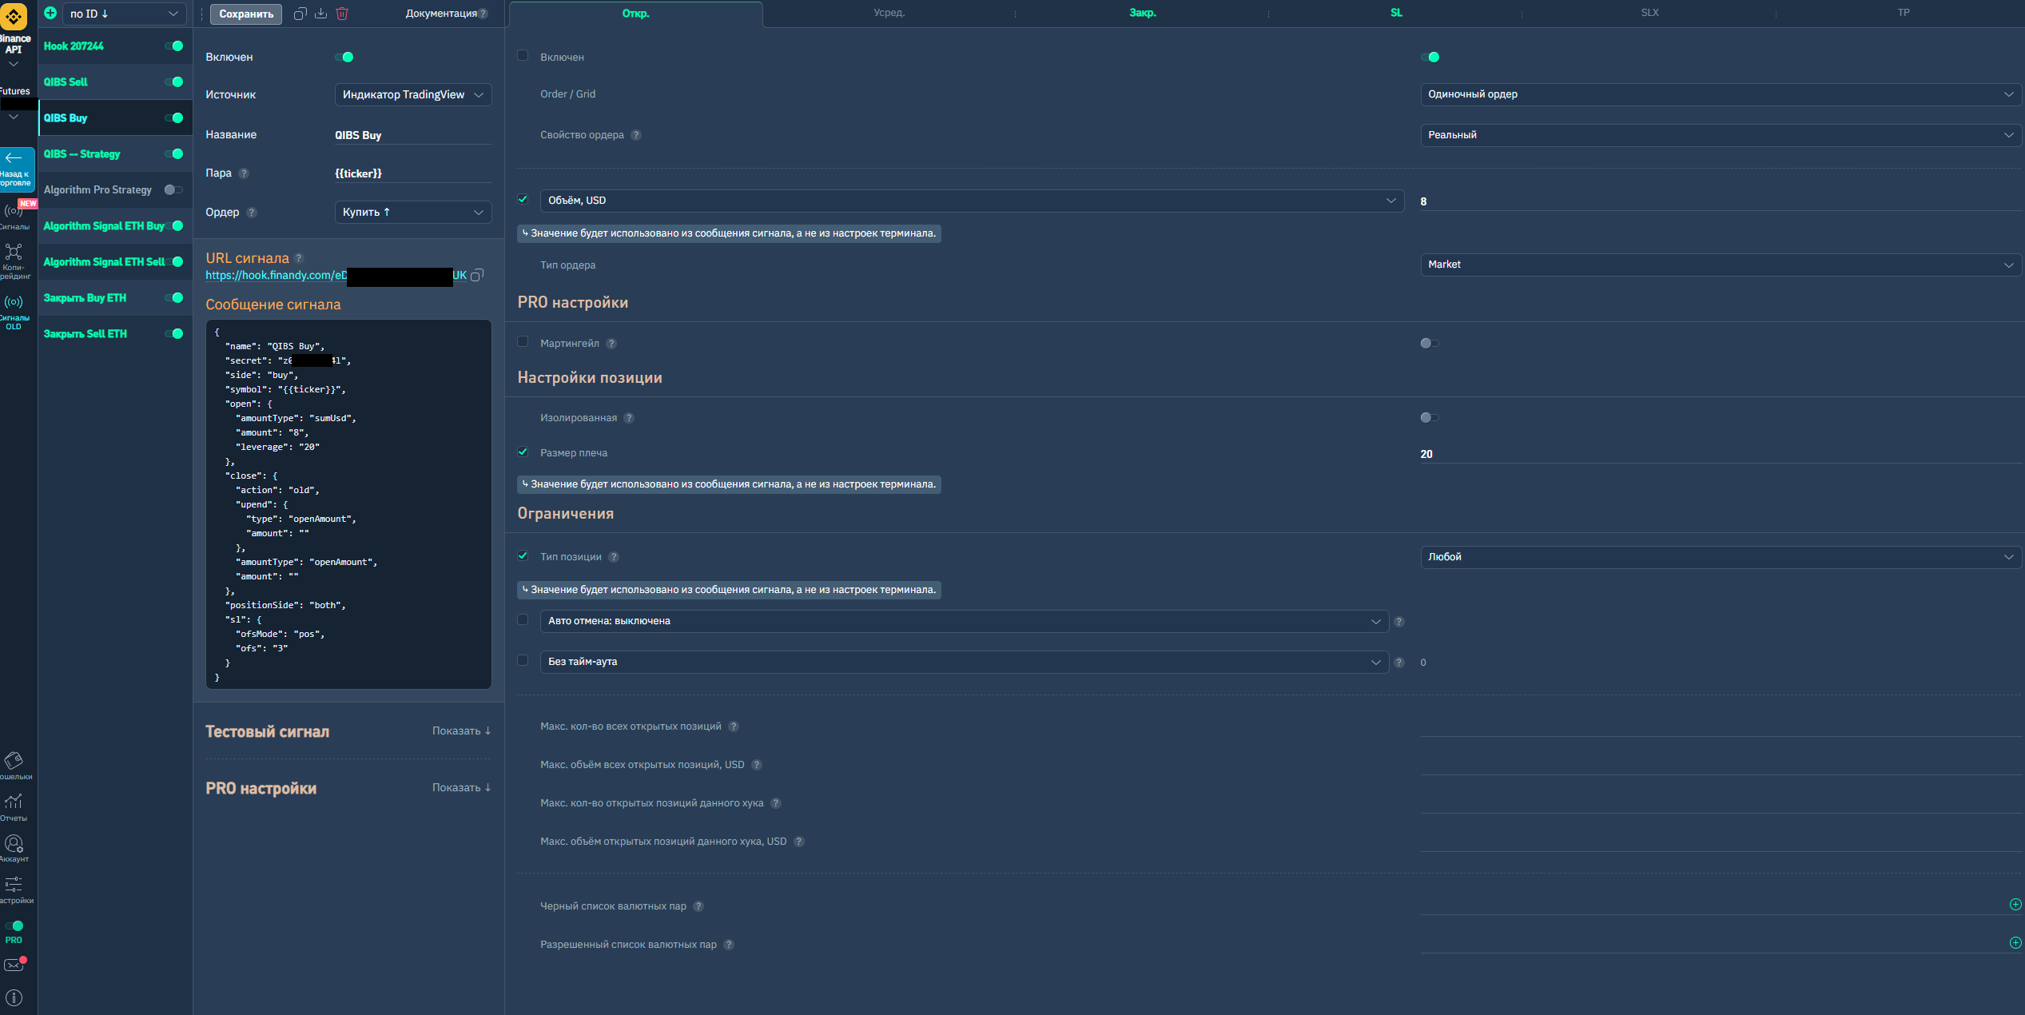Open the по ID sorting dropdown

click(x=123, y=14)
